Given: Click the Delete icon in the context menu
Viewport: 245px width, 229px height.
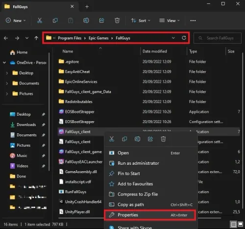Looking at the screenshot, I should click(x=163, y=139).
